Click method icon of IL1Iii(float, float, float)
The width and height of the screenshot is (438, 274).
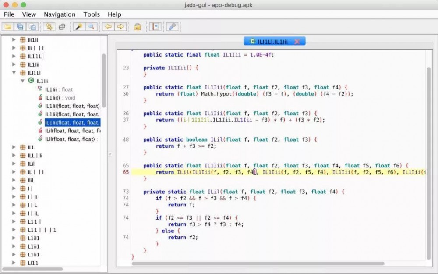[x=40, y=106]
